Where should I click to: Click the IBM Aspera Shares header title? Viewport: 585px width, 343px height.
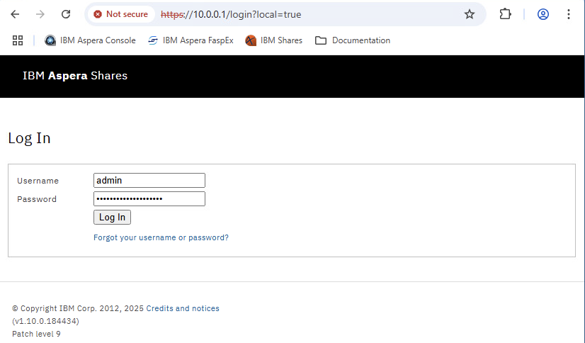(x=75, y=76)
